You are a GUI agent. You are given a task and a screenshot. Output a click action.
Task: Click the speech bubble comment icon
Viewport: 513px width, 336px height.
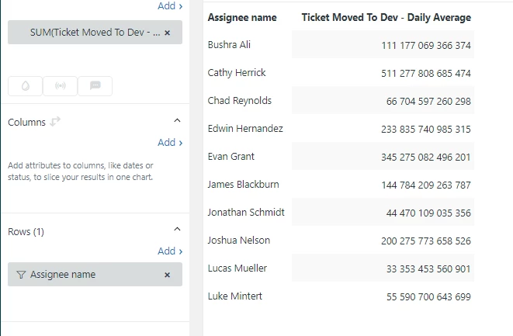[x=95, y=86]
